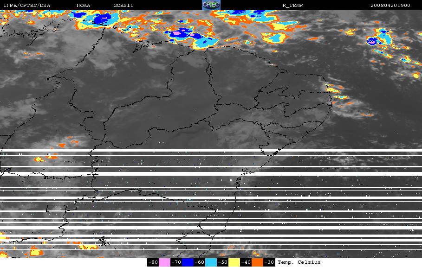The height and width of the screenshot is (267, 422).
Task: Click the -70 legend value
Action: (176, 262)
